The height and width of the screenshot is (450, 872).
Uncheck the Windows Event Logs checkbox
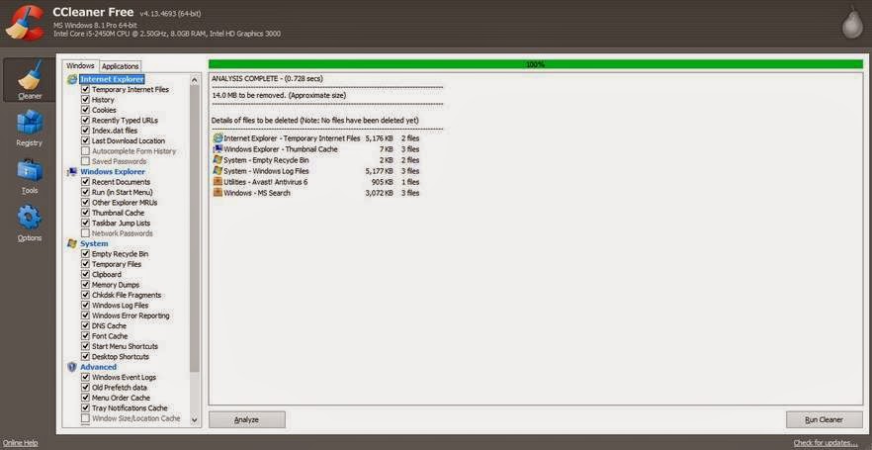85,377
